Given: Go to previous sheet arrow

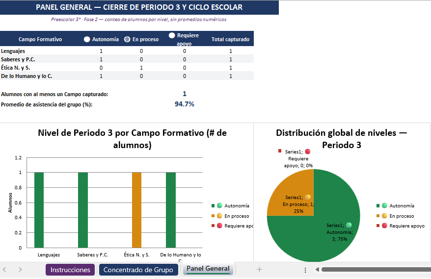Looking at the screenshot, I should 5,270.
